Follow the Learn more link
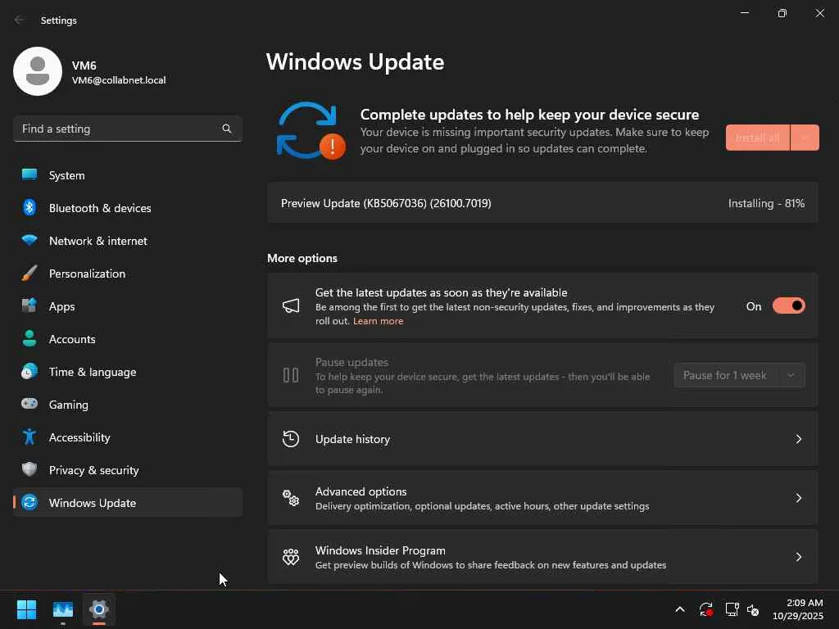 tap(378, 321)
